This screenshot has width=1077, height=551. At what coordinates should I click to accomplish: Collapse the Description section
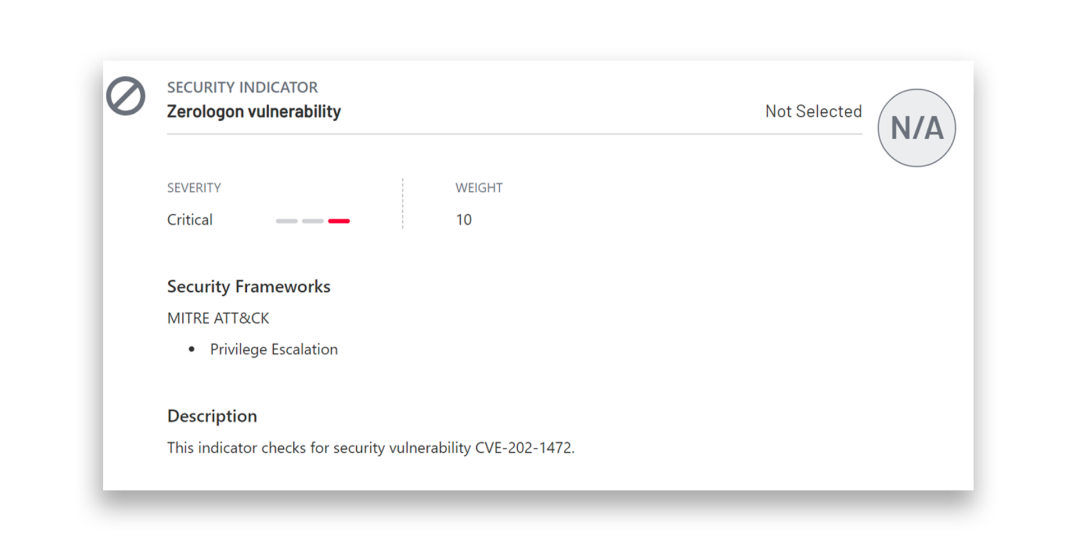click(211, 416)
